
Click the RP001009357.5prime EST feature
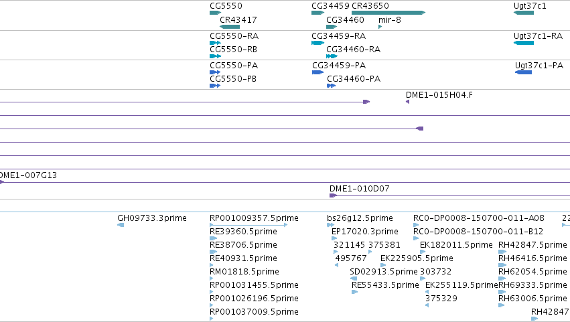point(248,225)
